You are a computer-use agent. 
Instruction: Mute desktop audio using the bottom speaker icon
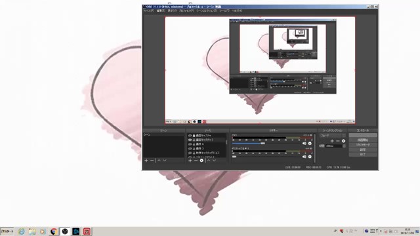click(304, 157)
